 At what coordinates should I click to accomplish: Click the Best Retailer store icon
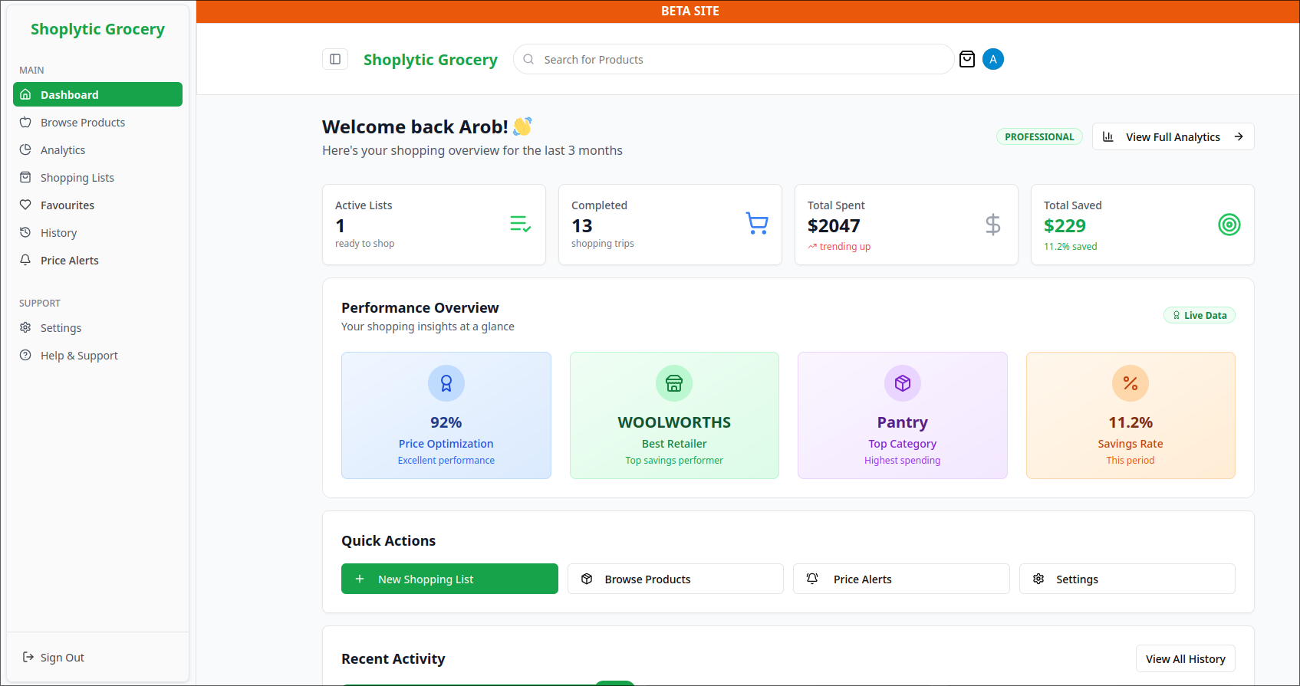tap(674, 383)
